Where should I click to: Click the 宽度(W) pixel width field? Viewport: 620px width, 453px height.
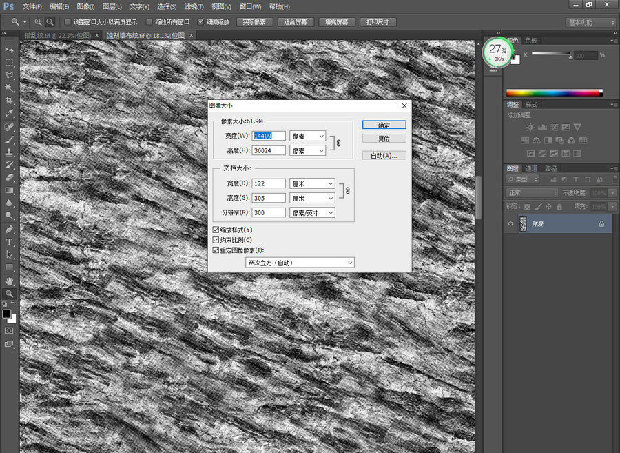coord(269,136)
